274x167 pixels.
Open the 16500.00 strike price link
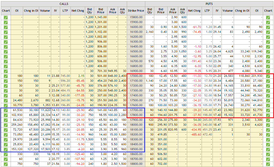136,51
